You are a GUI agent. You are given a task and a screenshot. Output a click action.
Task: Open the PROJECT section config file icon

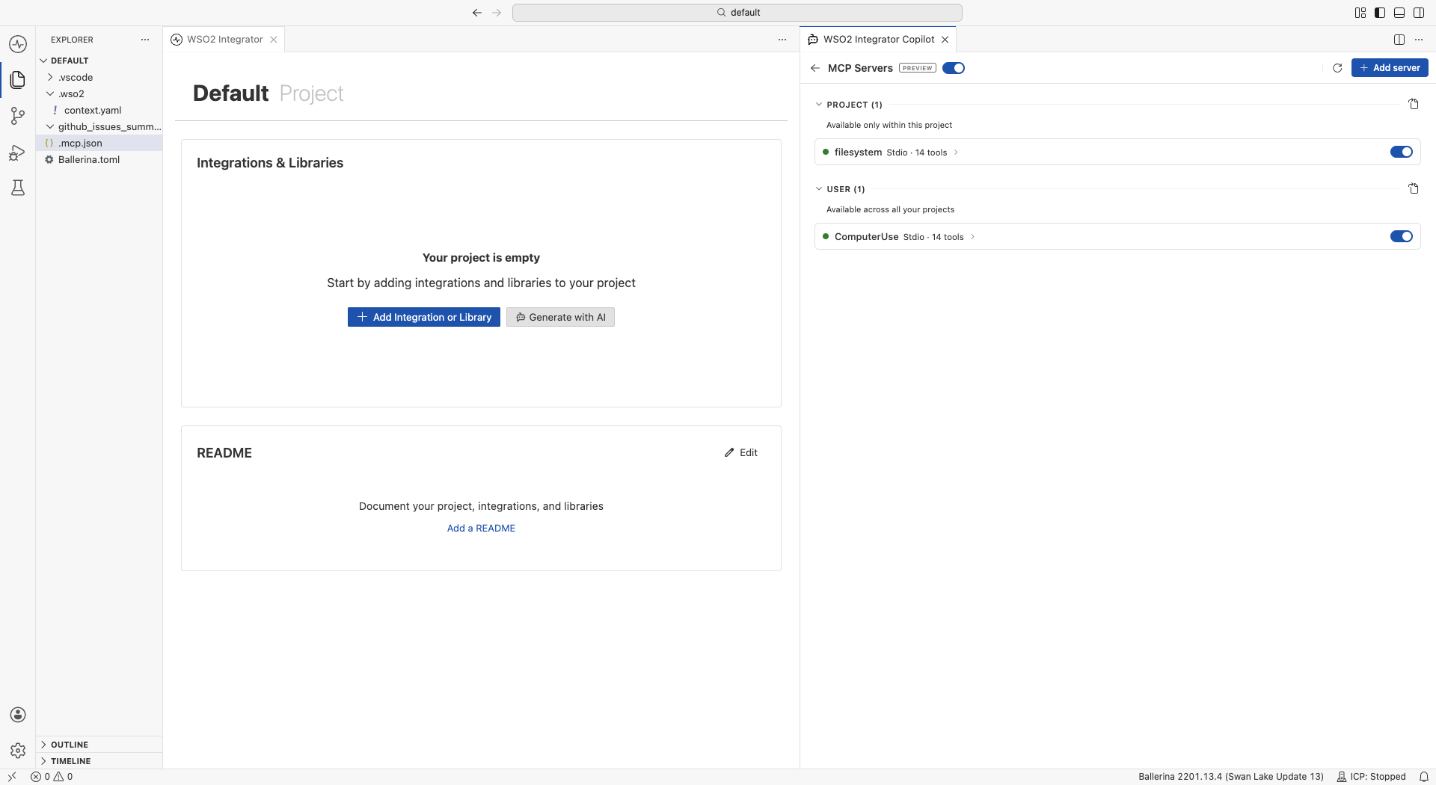tap(1414, 105)
